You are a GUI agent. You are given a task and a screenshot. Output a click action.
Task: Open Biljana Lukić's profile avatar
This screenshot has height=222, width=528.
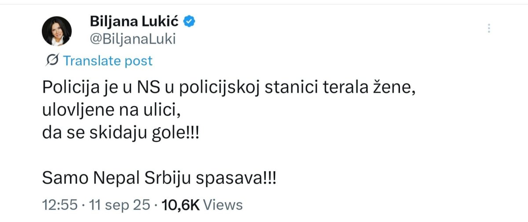[x=57, y=31]
